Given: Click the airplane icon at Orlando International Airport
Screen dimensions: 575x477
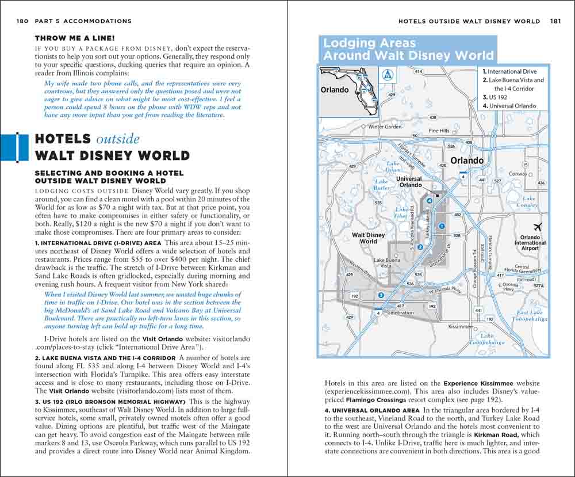Looking at the screenshot, I should tap(538, 226).
